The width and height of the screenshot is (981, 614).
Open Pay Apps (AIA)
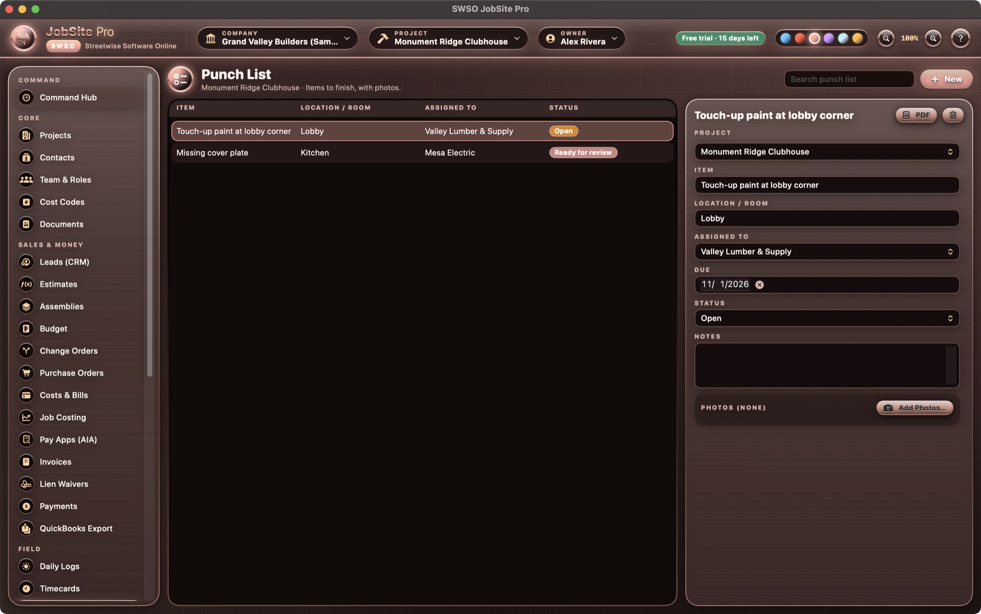pos(68,440)
